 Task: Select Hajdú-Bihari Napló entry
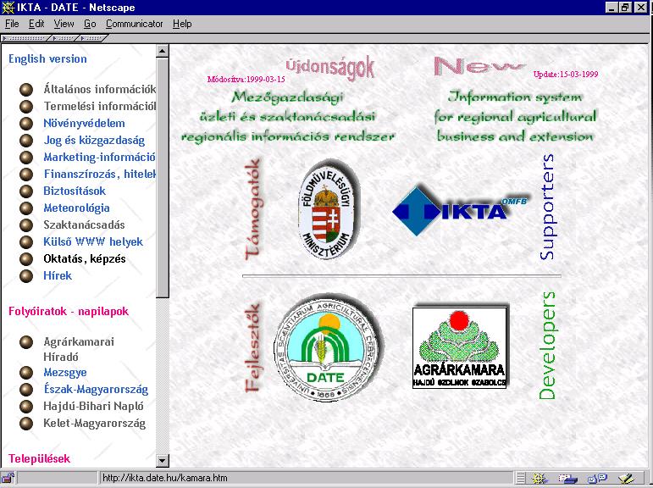[x=94, y=407]
